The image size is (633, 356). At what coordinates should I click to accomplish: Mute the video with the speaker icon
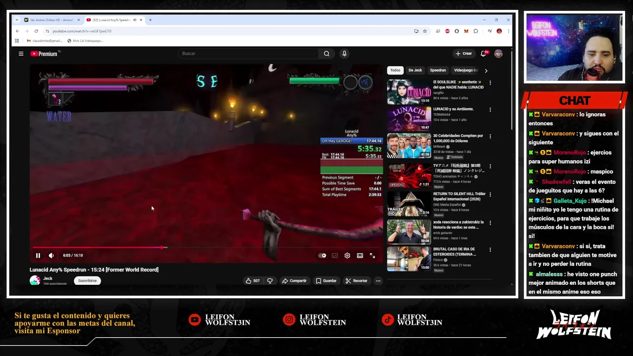pyautogui.click(x=51, y=256)
